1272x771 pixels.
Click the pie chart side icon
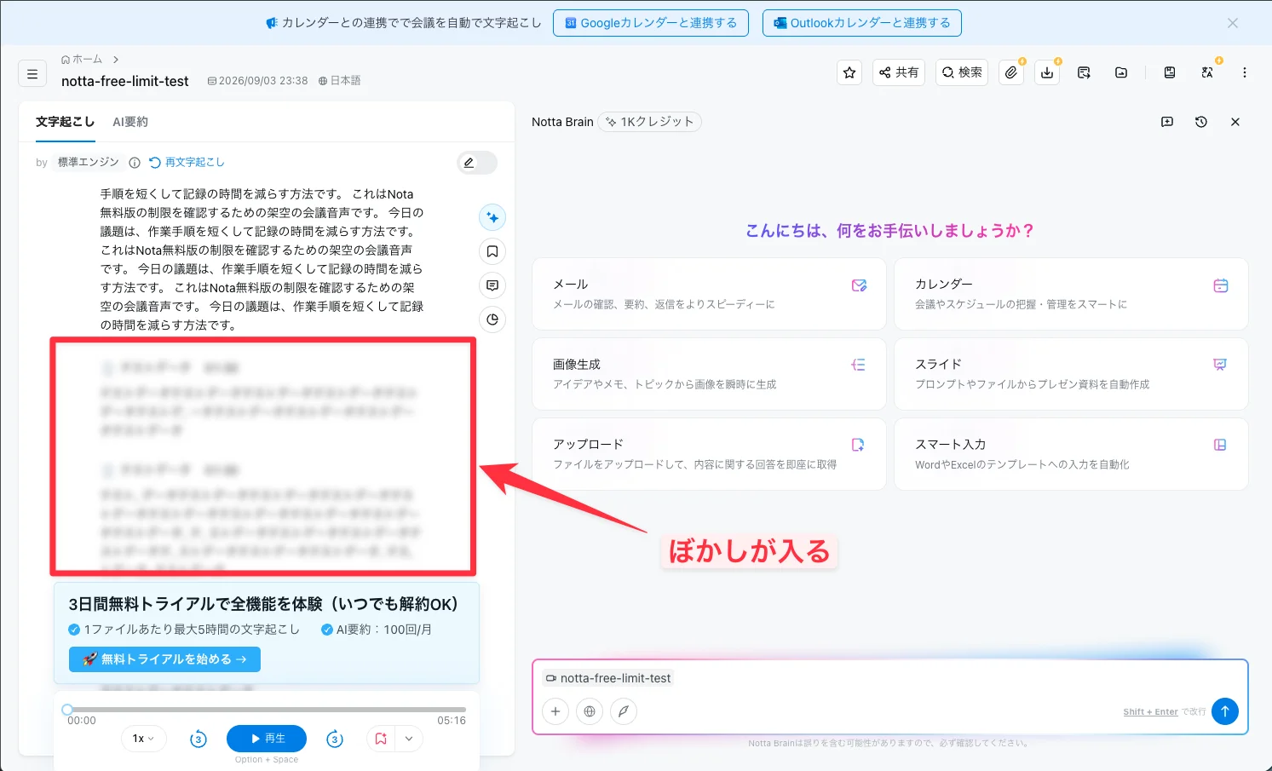(492, 319)
